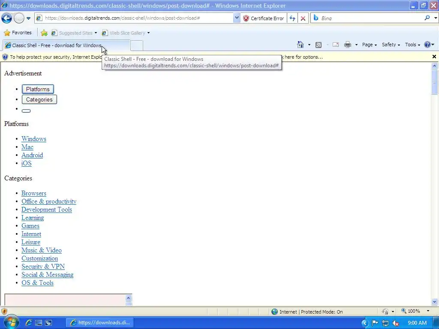Select the Classic Shell tab
This screenshot has width=439, height=329.
point(66,45)
